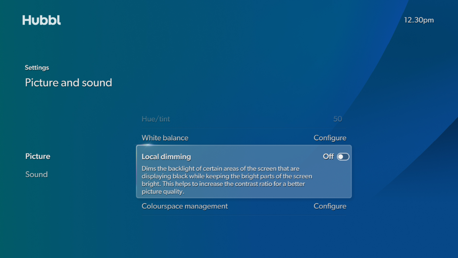
Task: Click the 12.30pm clock
Action: 419,20
